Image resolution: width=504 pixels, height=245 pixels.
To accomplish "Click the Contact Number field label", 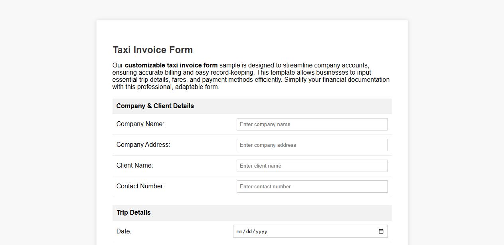I will (140, 186).
